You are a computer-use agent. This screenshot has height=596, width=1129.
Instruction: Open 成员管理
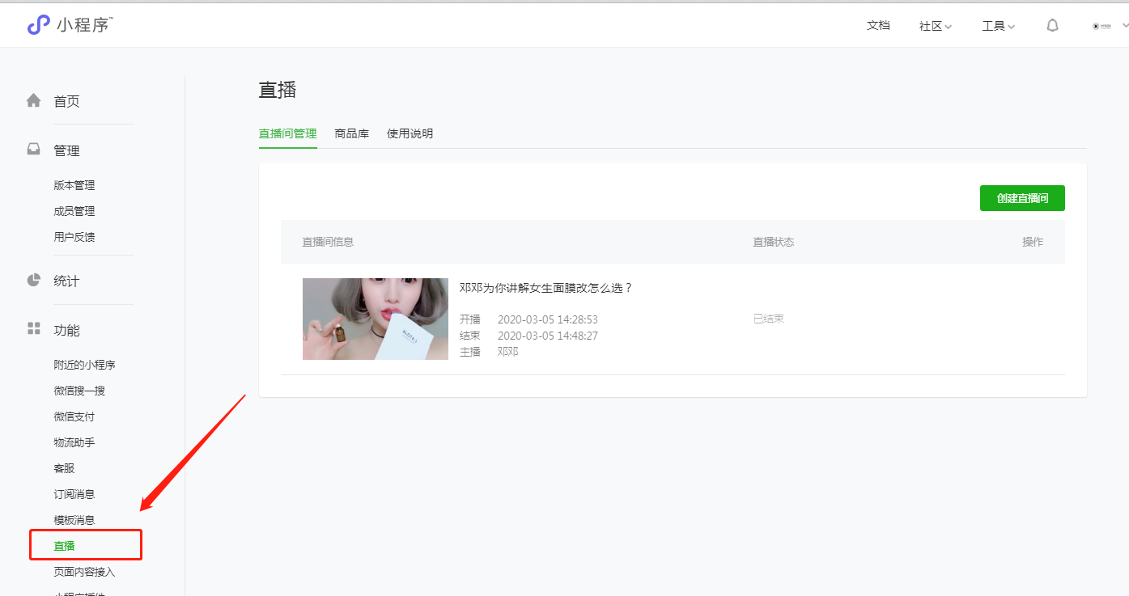click(x=74, y=211)
